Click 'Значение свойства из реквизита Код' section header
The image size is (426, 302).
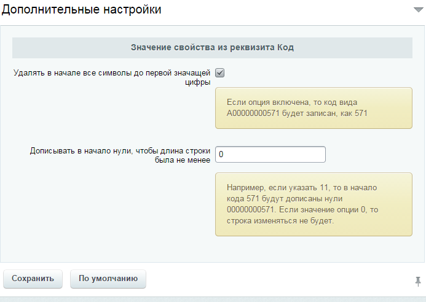tap(212, 47)
